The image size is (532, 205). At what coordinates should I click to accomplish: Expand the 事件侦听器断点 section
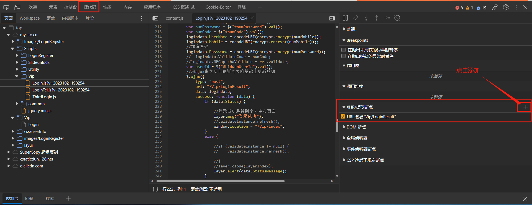[x=344, y=149]
